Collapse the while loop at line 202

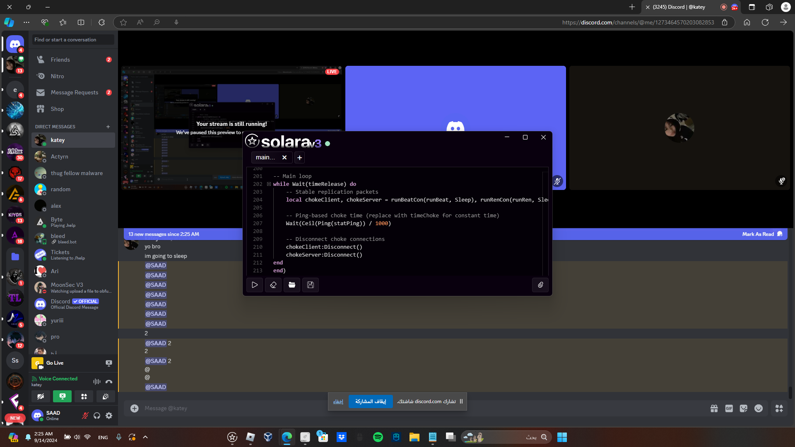(x=269, y=184)
